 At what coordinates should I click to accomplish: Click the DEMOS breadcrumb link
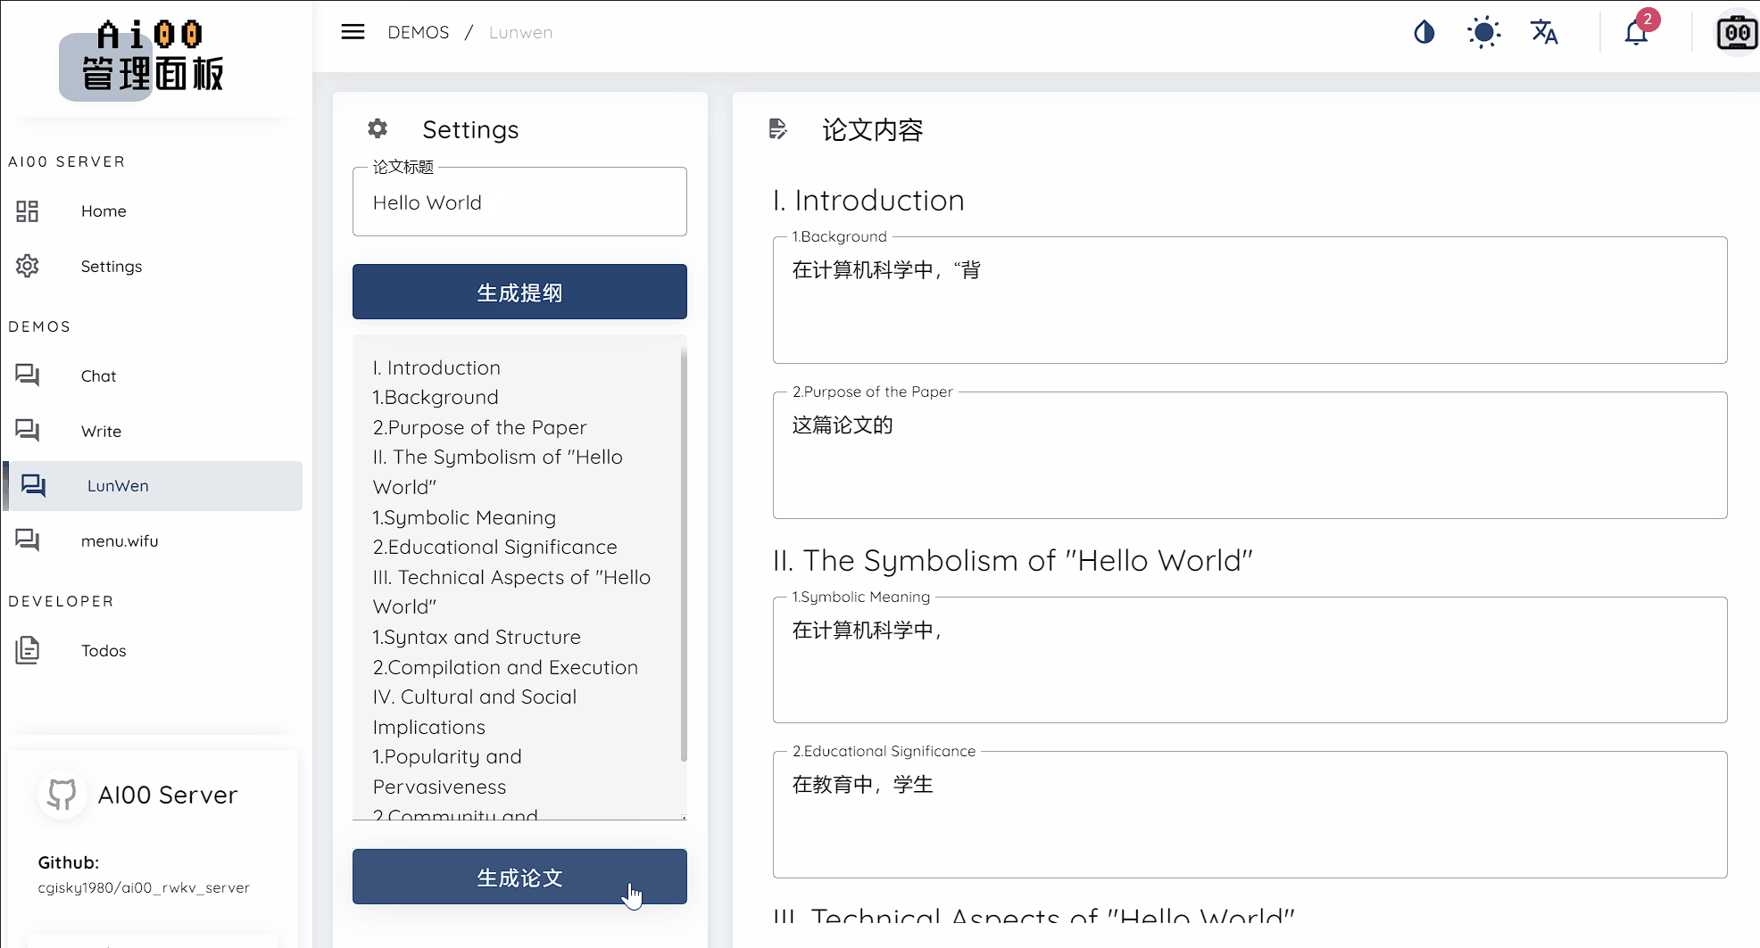[x=418, y=33]
